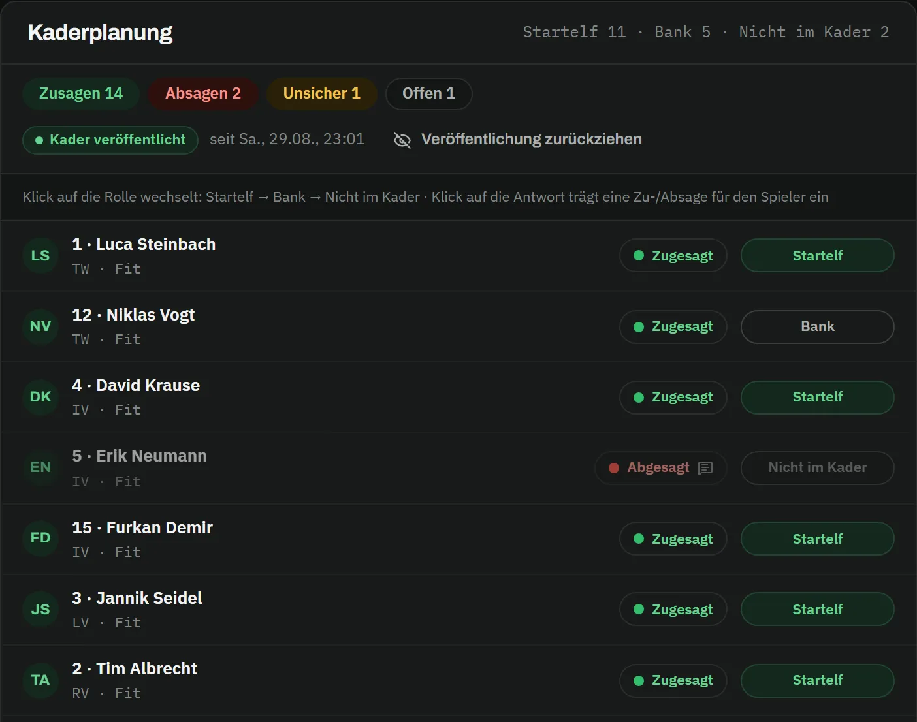The image size is (917, 722).
Task: Change David Krause's Zugesagt response
Action: point(673,397)
